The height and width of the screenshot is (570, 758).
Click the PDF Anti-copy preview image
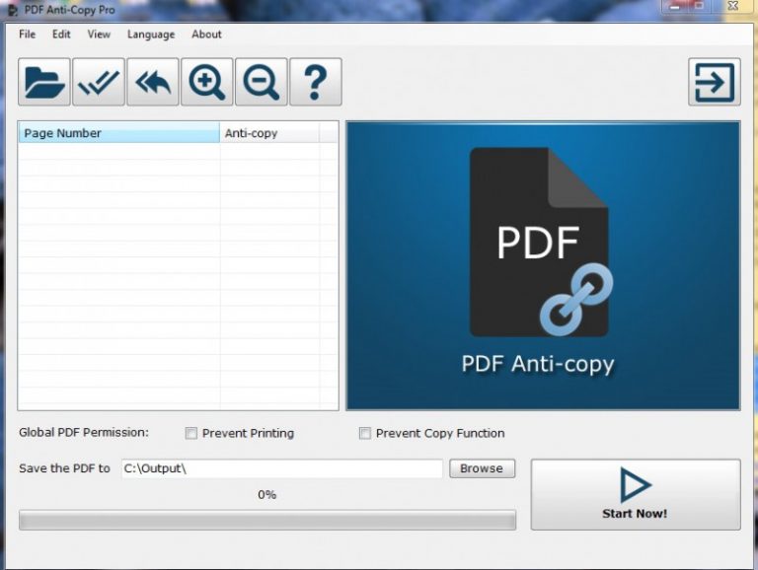(543, 265)
